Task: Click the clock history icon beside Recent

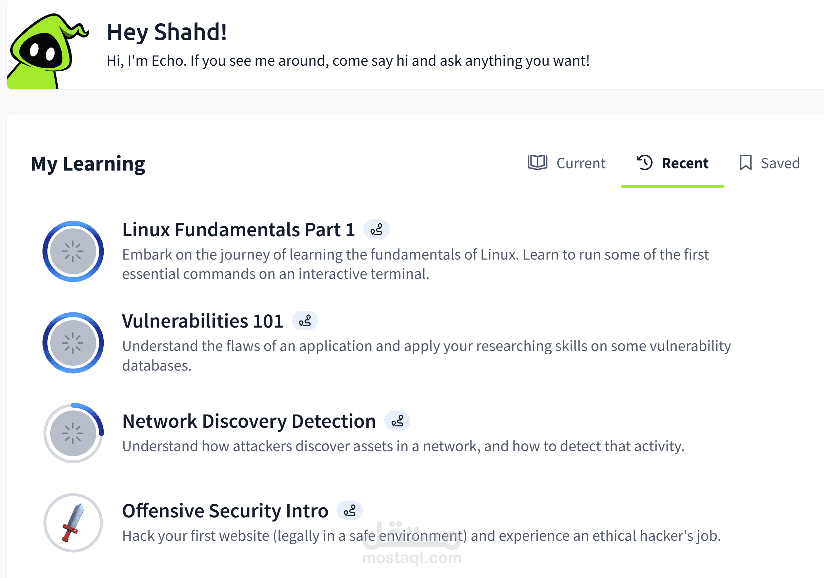Action: pos(644,163)
